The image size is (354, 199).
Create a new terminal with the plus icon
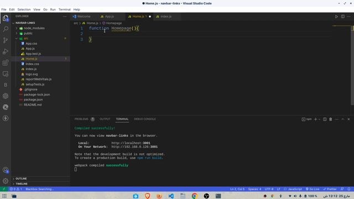click(x=315, y=119)
